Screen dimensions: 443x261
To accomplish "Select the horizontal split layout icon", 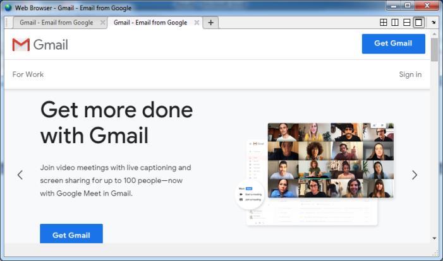I will pyautogui.click(x=406, y=22).
